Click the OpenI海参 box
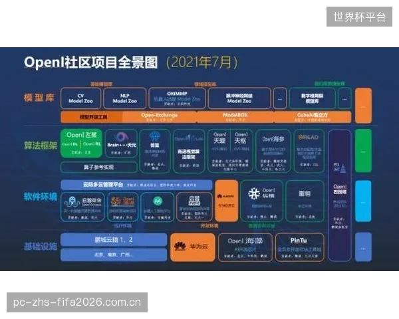The width and height of the screenshot is (399, 319). [273, 151]
